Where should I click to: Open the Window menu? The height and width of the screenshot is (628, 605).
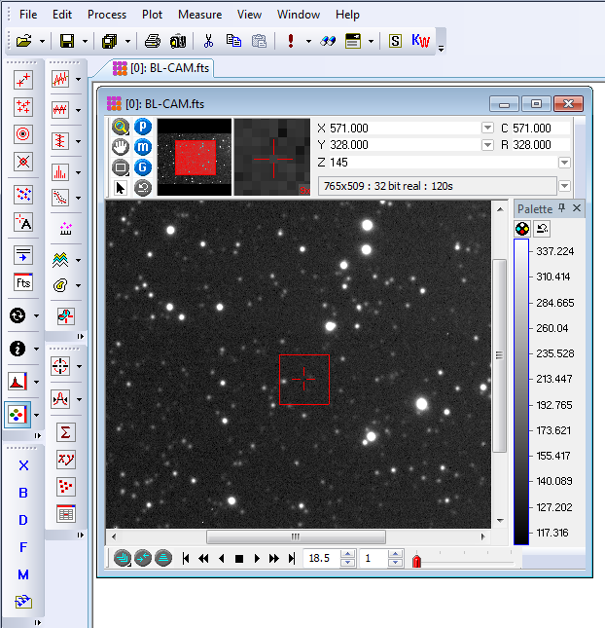tap(299, 15)
